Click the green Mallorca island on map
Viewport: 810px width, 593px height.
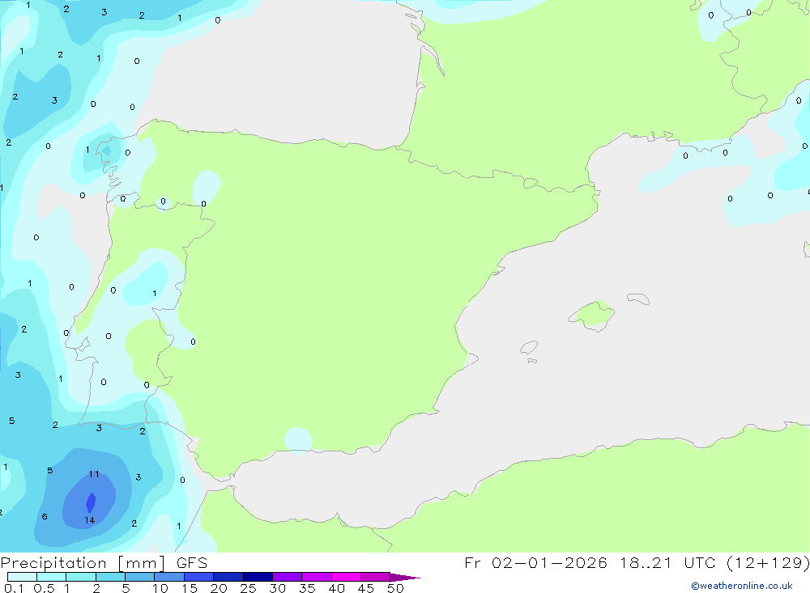(x=592, y=315)
